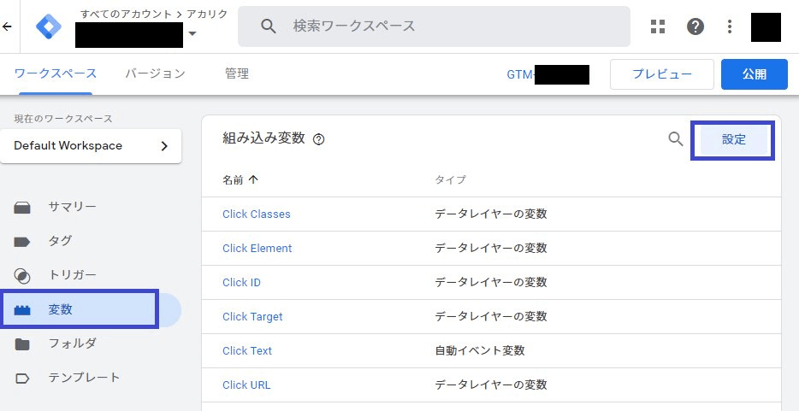
Task: Click the chevron next to Default Workspace
Action: tap(164, 146)
